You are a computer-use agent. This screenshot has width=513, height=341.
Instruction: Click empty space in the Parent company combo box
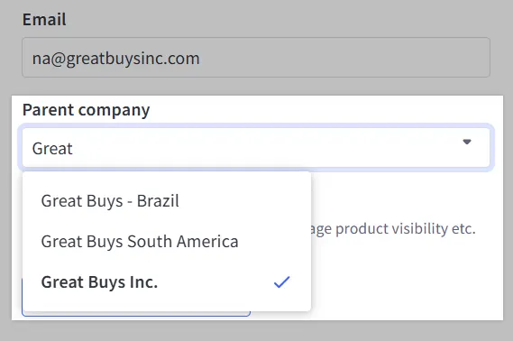(x=261, y=148)
